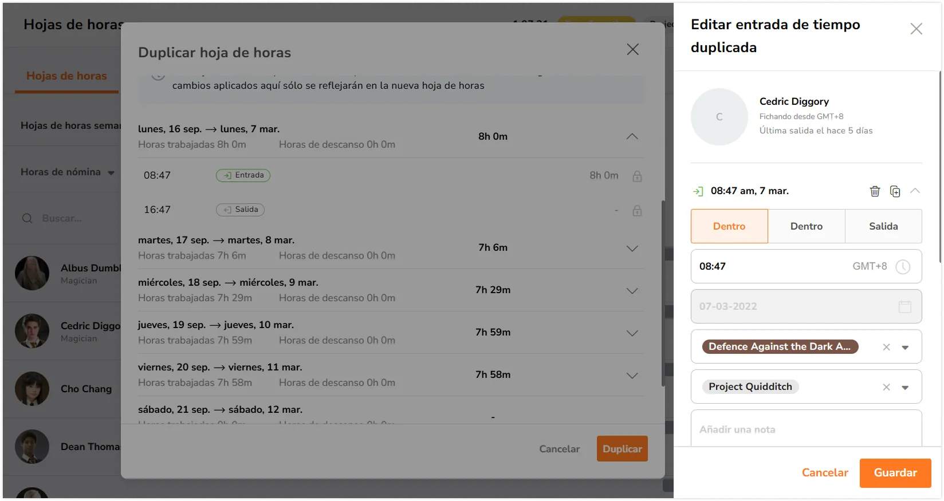Save changes with Guardar
Image resolution: width=944 pixels, height=501 pixels.
pyautogui.click(x=895, y=473)
